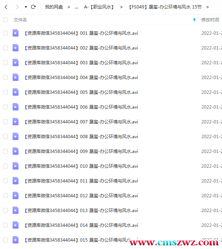Check the box for the 003 avi file
The height and width of the screenshot is (249, 222).
[6, 62]
